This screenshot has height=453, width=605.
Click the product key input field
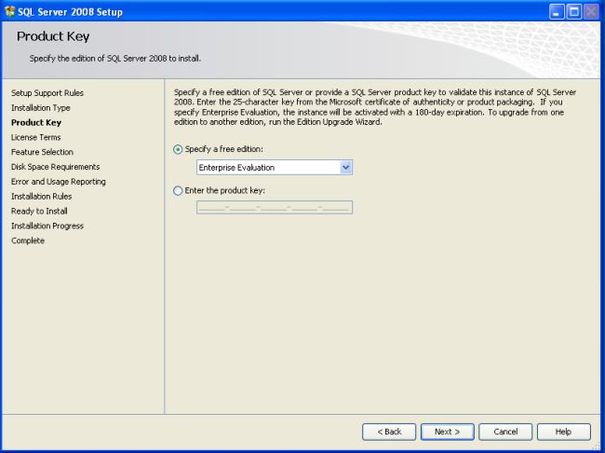click(275, 208)
